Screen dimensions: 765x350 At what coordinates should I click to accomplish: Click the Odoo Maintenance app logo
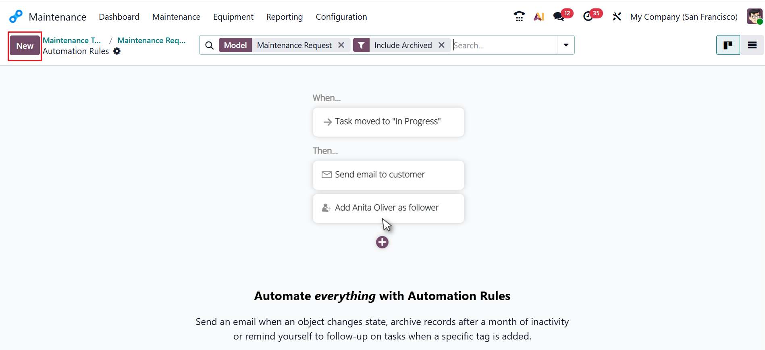pyautogui.click(x=16, y=17)
